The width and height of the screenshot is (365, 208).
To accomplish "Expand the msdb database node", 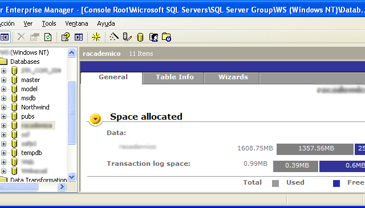I will [x=3, y=98].
